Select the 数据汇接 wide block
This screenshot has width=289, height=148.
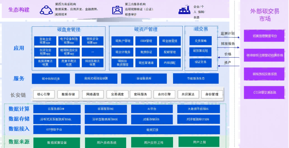click(152, 129)
